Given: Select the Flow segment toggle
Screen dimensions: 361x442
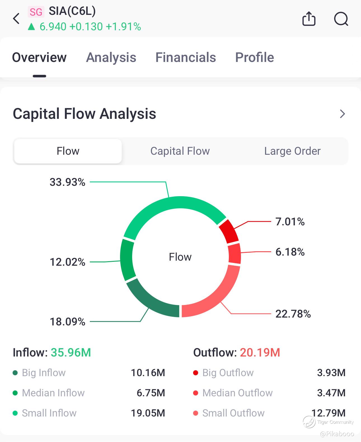Looking at the screenshot, I should coord(68,151).
